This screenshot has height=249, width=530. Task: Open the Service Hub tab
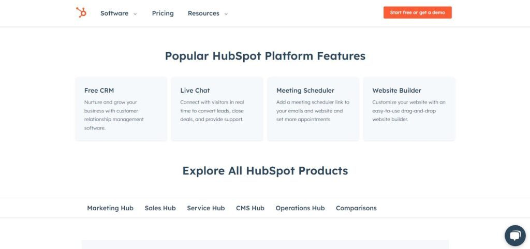click(206, 208)
